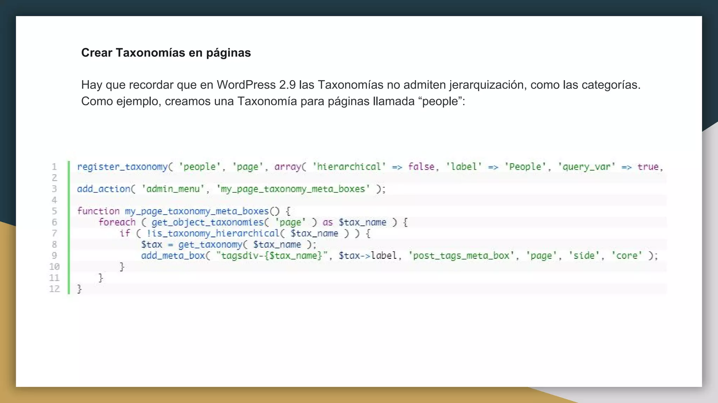Image resolution: width=718 pixels, height=403 pixels.
Task: Click the sentence starting 'Hay que recordar'
Action: click(361, 85)
